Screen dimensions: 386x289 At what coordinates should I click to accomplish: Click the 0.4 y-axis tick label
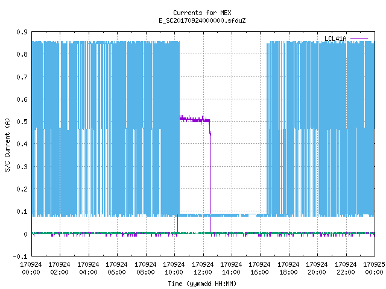click(22, 144)
